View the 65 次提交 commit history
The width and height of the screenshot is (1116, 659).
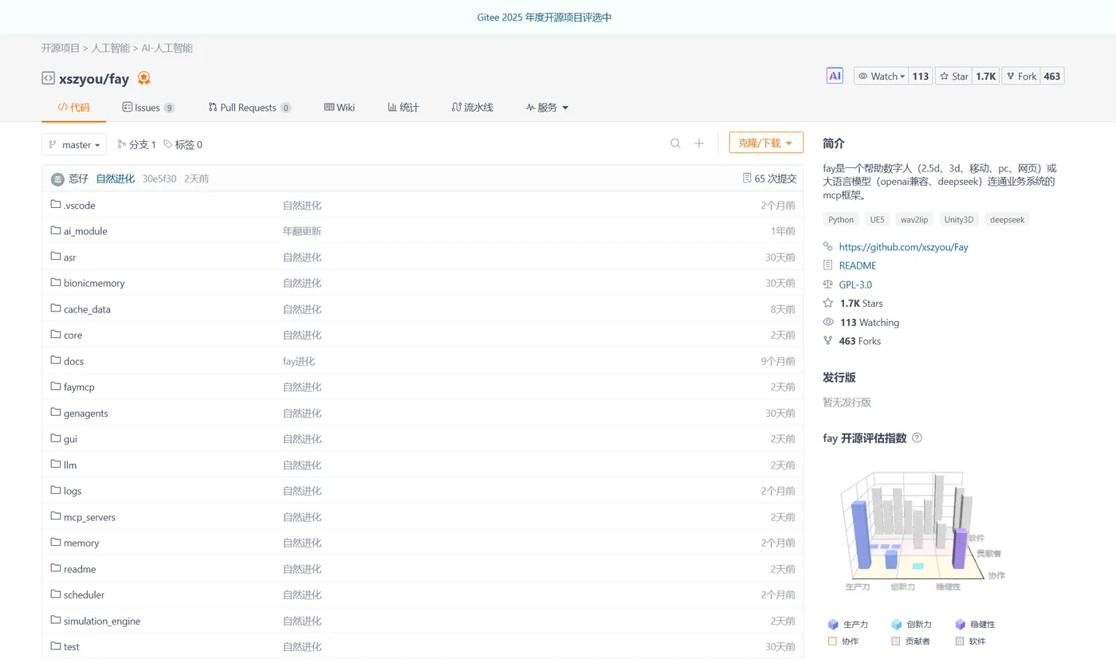point(769,178)
